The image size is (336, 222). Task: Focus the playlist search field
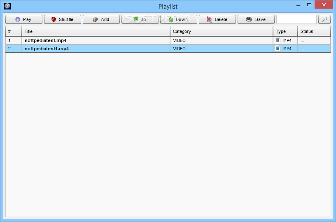coord(296,19)
